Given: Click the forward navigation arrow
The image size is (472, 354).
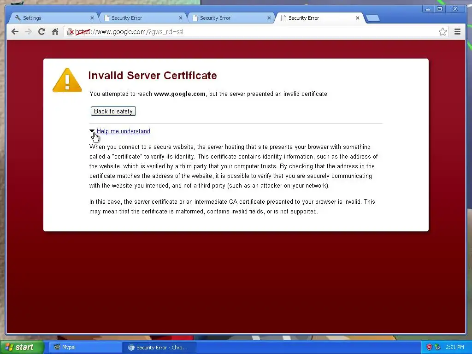Looking at the screenshot, I should (28, 32).
